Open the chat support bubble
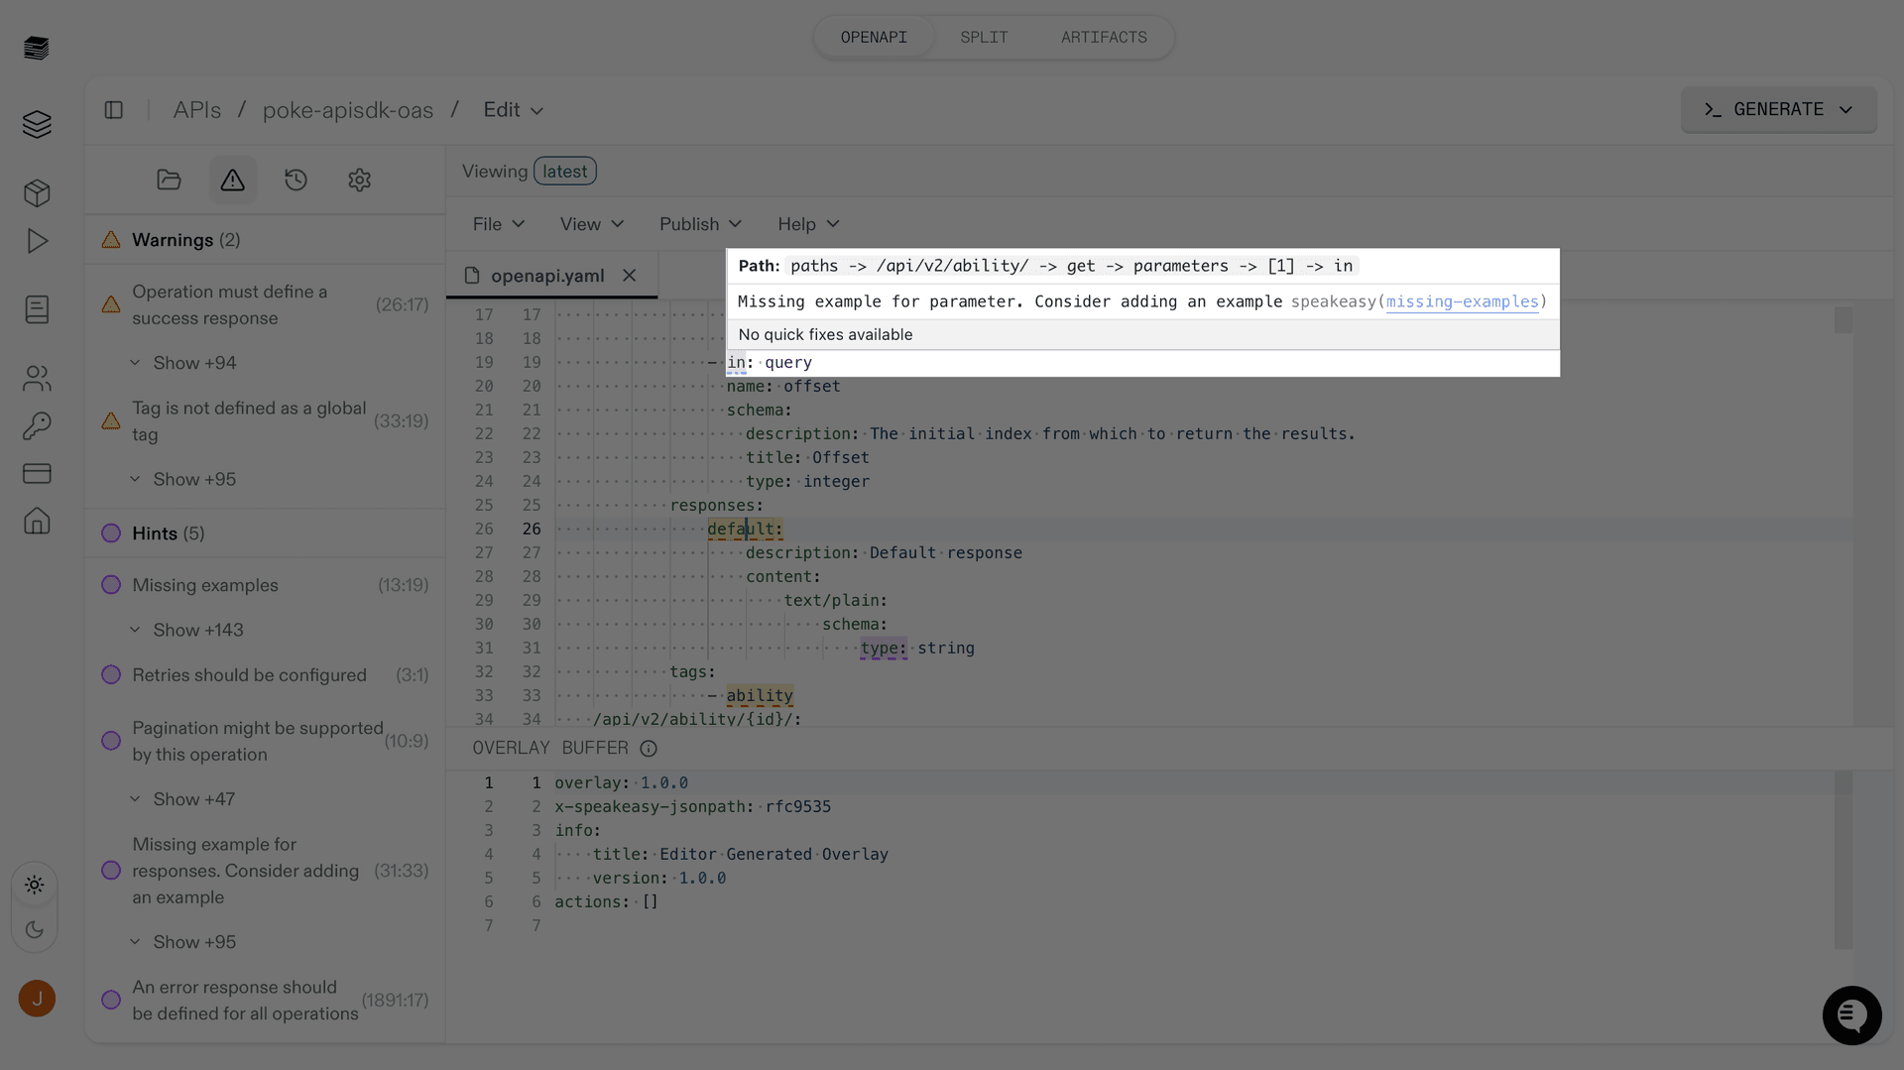Screen dimensions: 1904x1070 [x=1850, y=1014]
